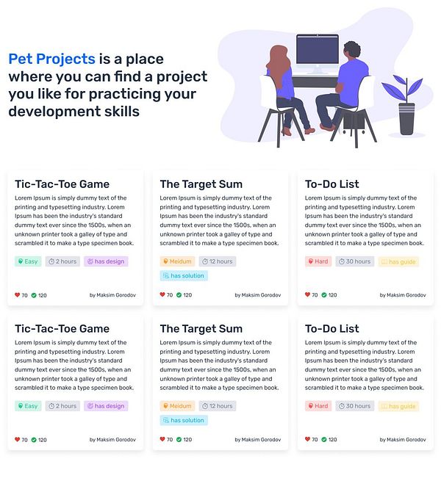Click heart icon on bottom Tic-Tac-Toe Game card
This screenshot has height=478, width=441.
tap(18, 439)
